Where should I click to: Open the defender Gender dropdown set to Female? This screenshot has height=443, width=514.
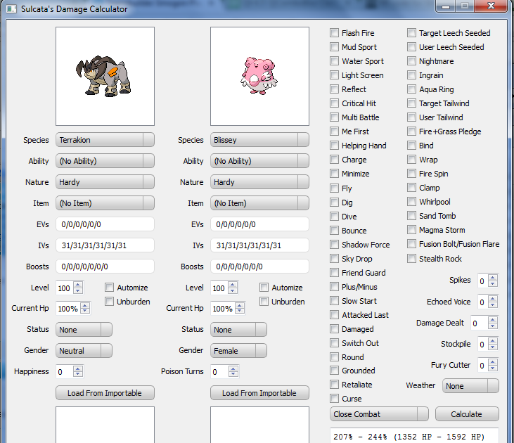pos(238,350)
